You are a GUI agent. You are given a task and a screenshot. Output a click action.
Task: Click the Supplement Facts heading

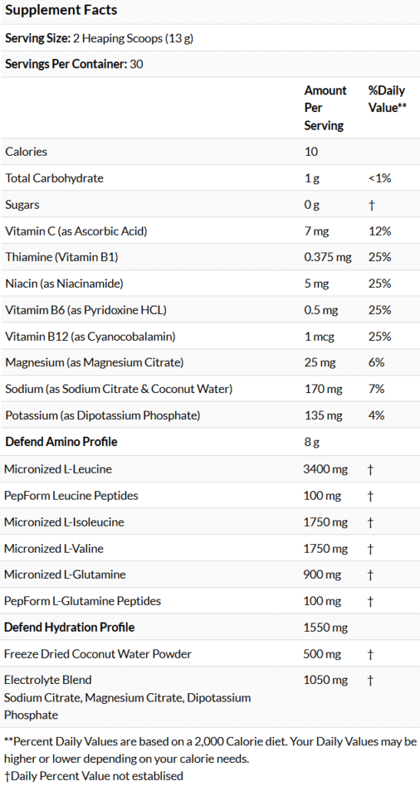pos(61,10)
